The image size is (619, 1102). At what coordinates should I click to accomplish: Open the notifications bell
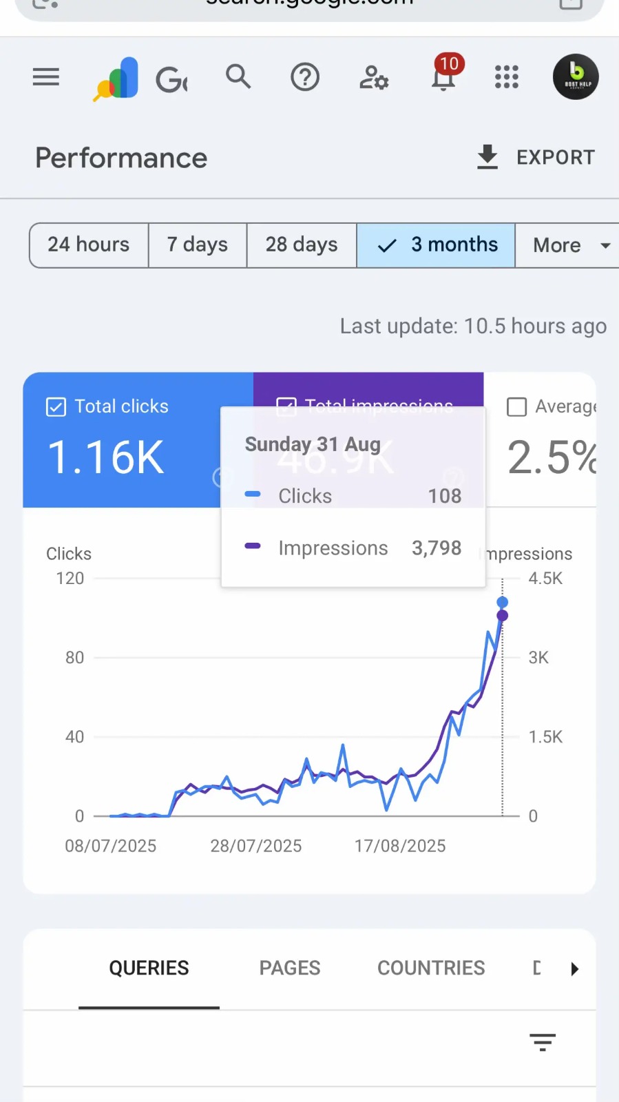point(443,78)
